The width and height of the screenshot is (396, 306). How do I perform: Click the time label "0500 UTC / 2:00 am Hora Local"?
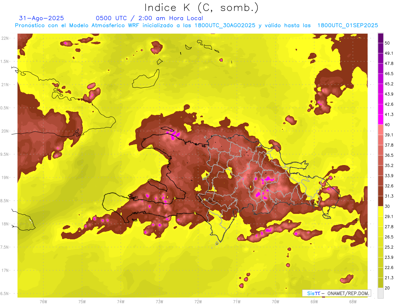[x=149, y=18]
